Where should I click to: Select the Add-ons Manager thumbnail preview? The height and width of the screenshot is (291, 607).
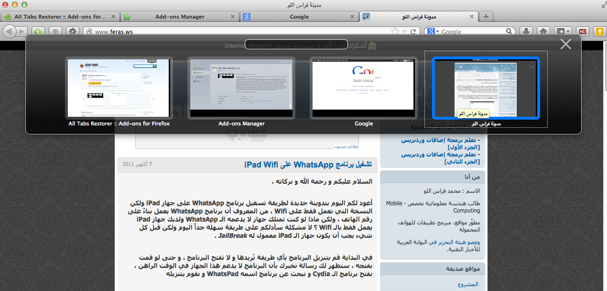tap(241, 88)
